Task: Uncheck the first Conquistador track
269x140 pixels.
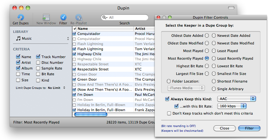Action: coord(74,34)
